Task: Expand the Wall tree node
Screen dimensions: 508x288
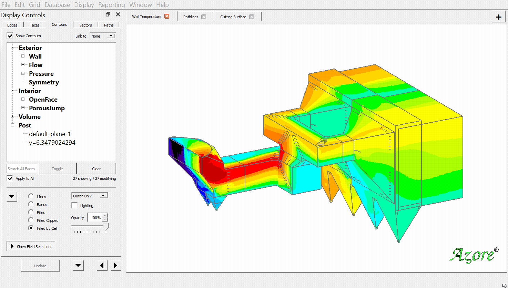Action: coord(23,56)
